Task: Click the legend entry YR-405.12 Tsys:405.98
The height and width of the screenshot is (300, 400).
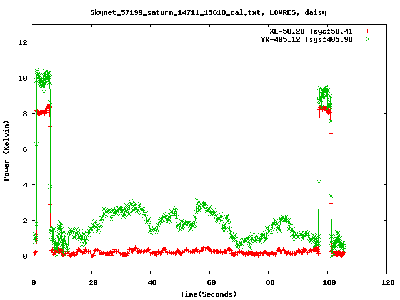Action: 307,39
